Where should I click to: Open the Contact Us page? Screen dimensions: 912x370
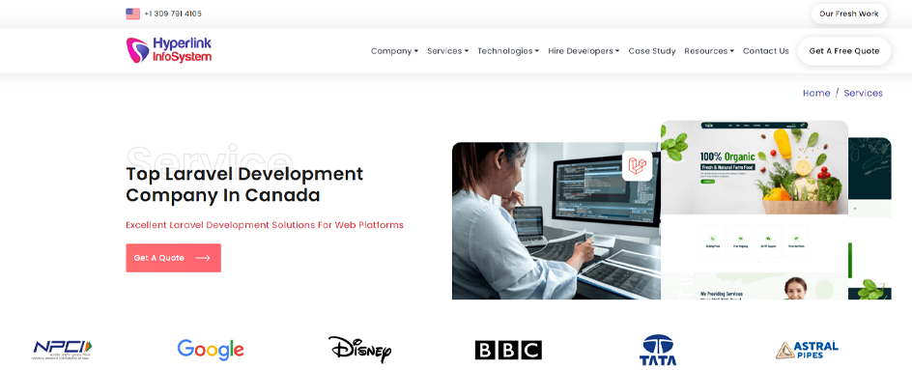[x=765, y=51]
